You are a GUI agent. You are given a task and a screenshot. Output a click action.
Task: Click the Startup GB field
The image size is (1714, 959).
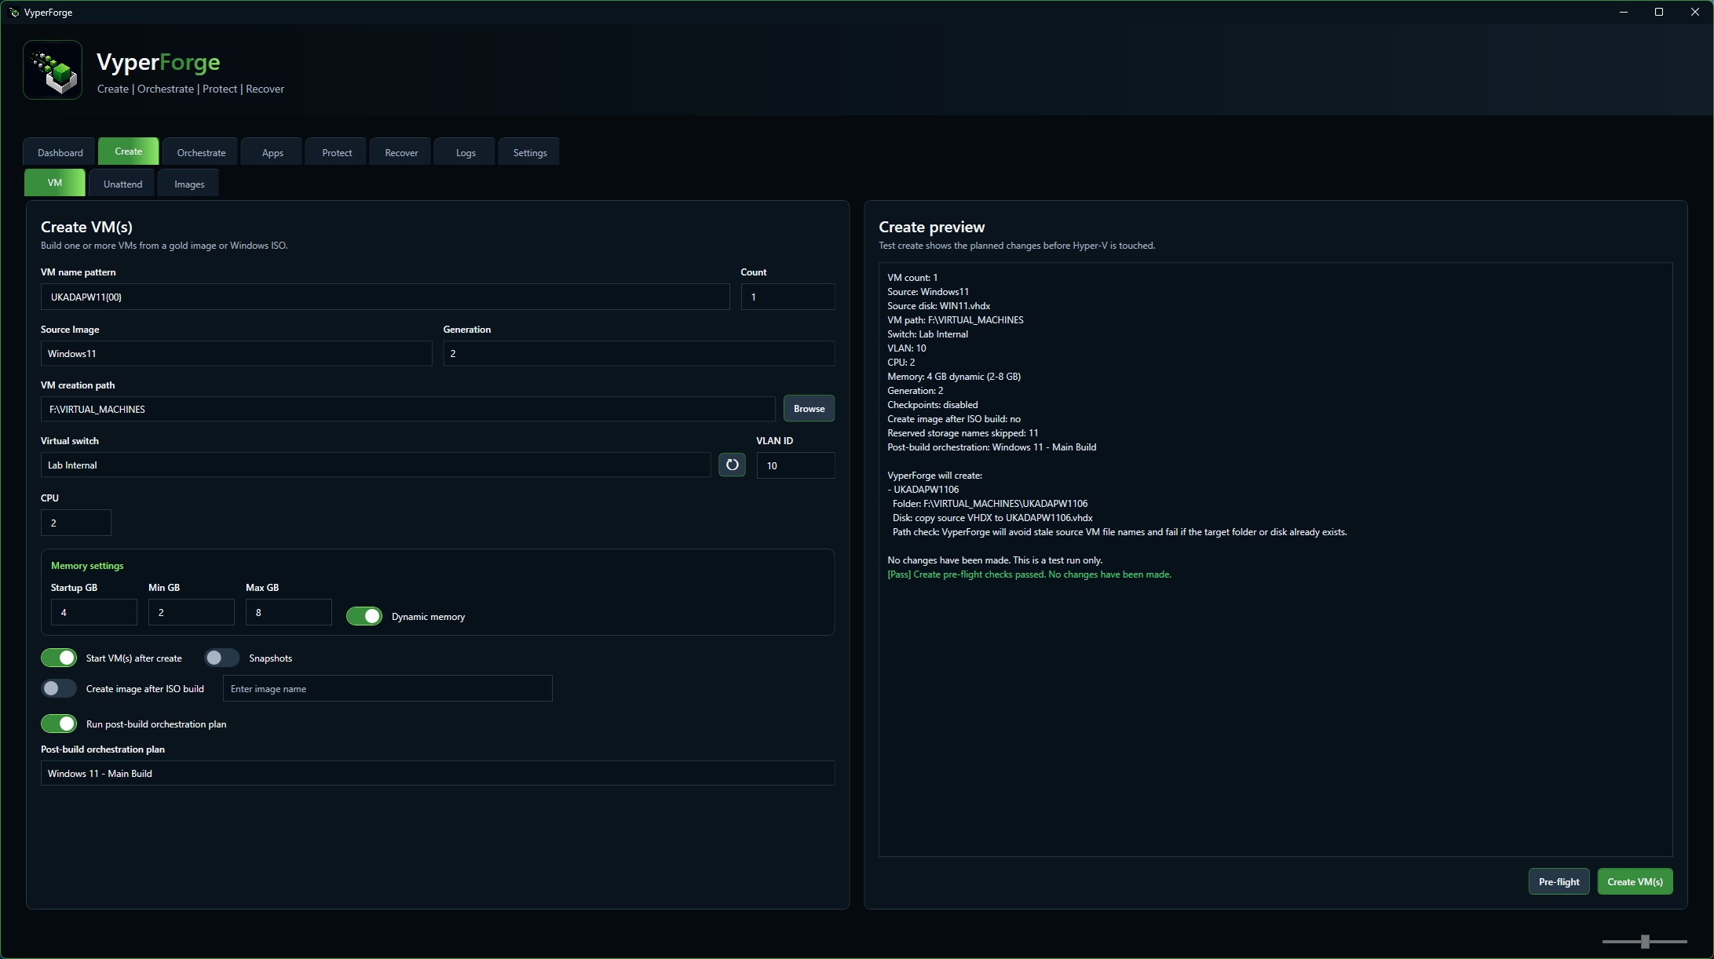coord(94,612)
